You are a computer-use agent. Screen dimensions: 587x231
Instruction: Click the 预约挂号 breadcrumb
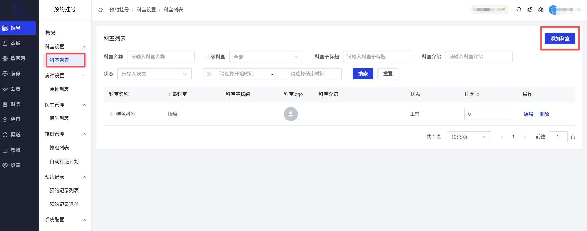pyautogui.click(x=119, y=10)
